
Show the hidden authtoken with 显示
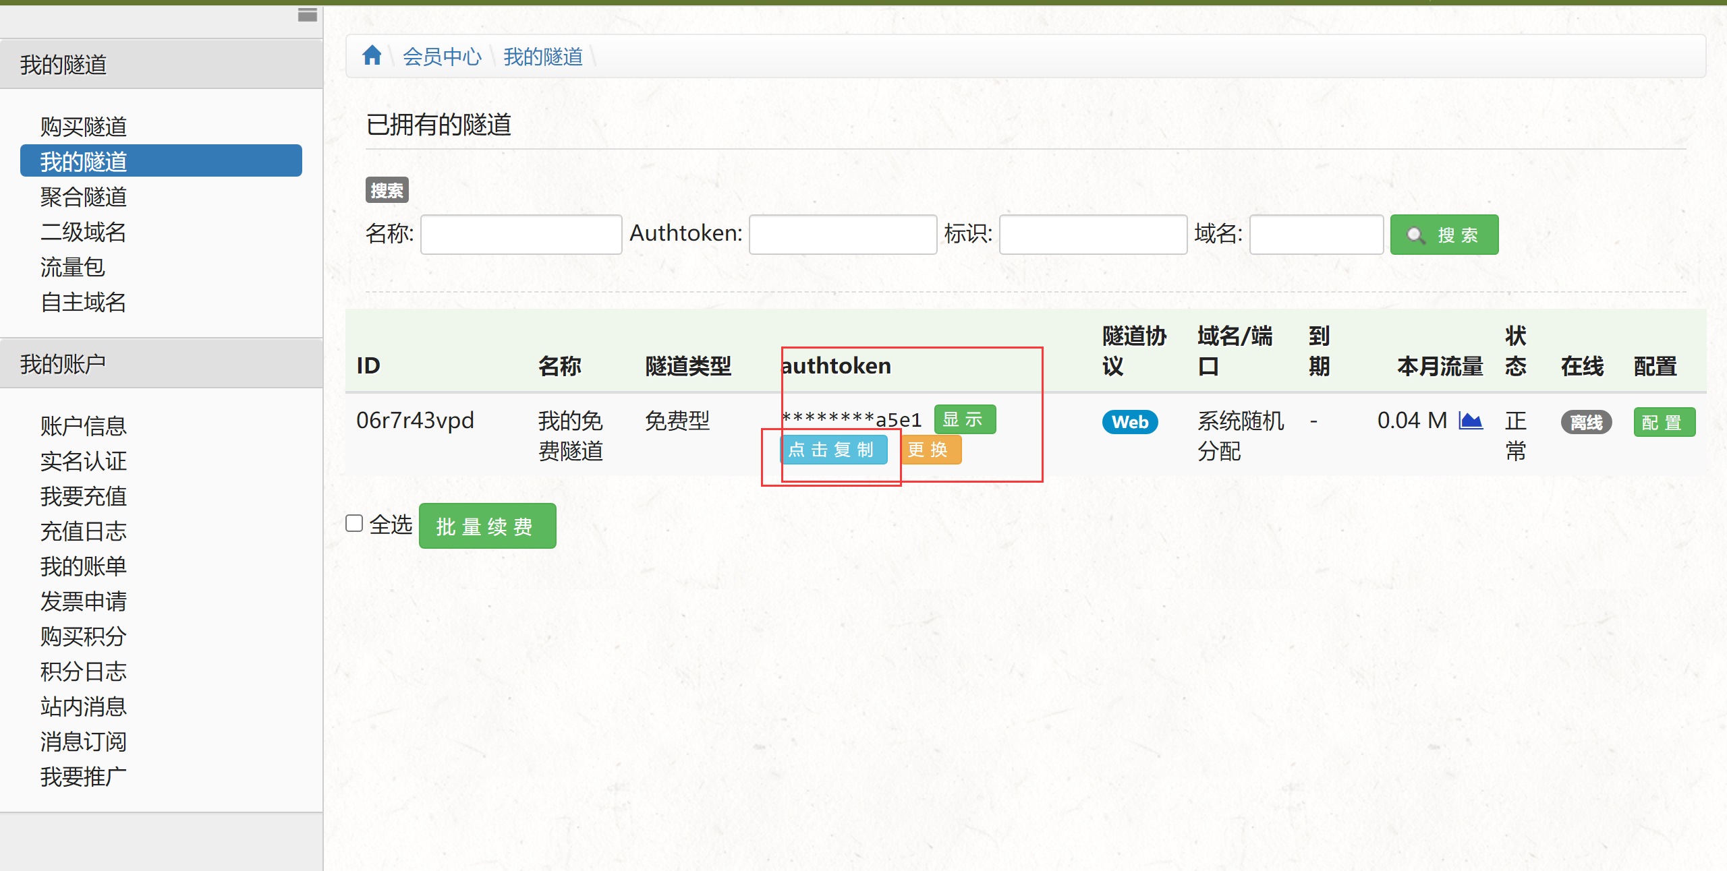pyautogui.click(x=964, y=419)
